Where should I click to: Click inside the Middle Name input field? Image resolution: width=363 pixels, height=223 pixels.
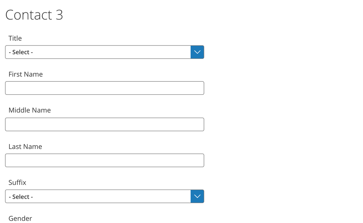(x=104, y=124)
